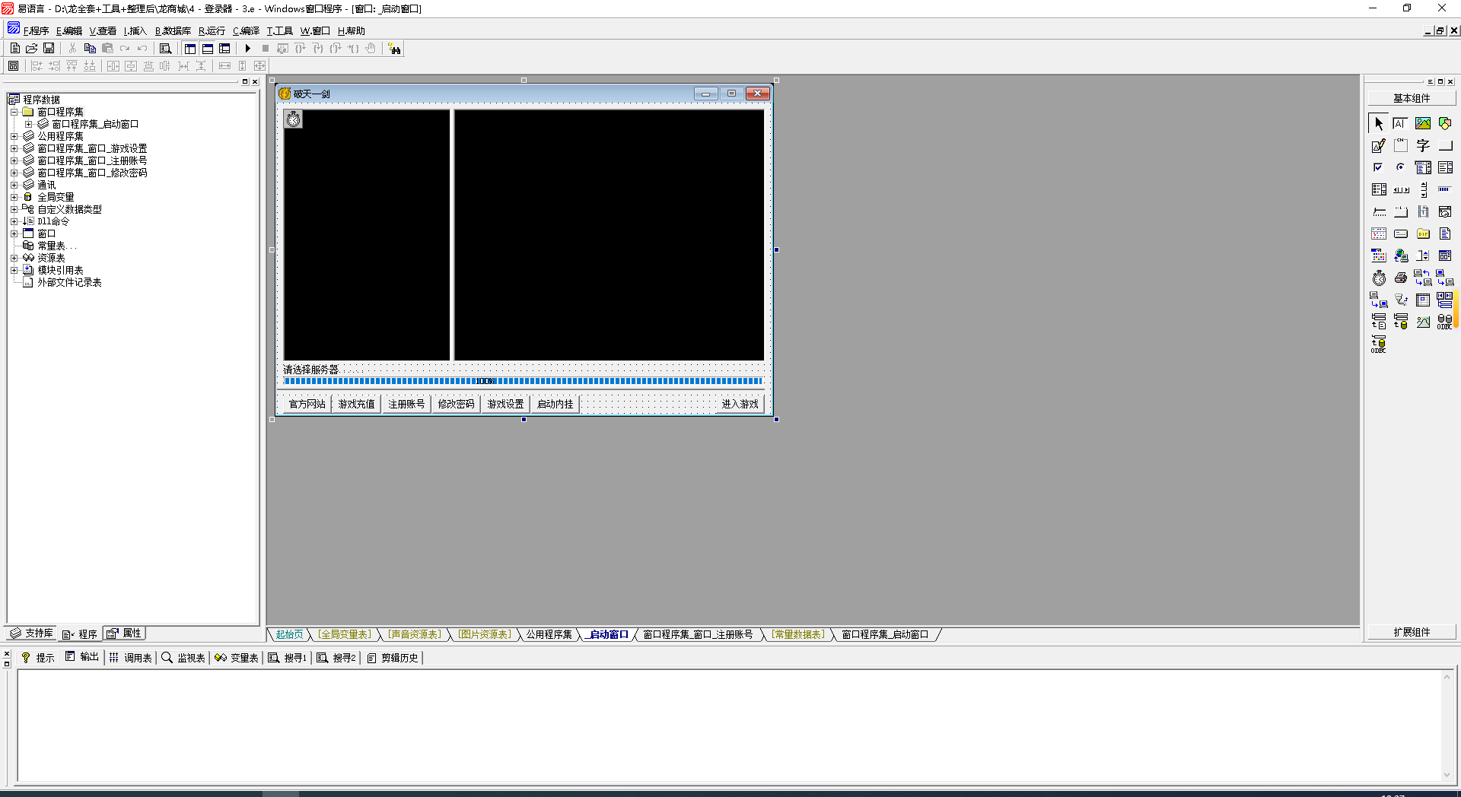Select the Radio Button component in palette

click(1401, 168)
